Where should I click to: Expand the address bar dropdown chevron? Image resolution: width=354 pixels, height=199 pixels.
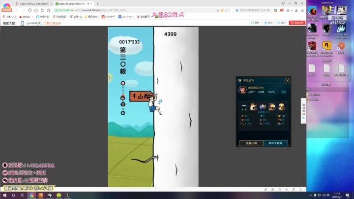227,10
